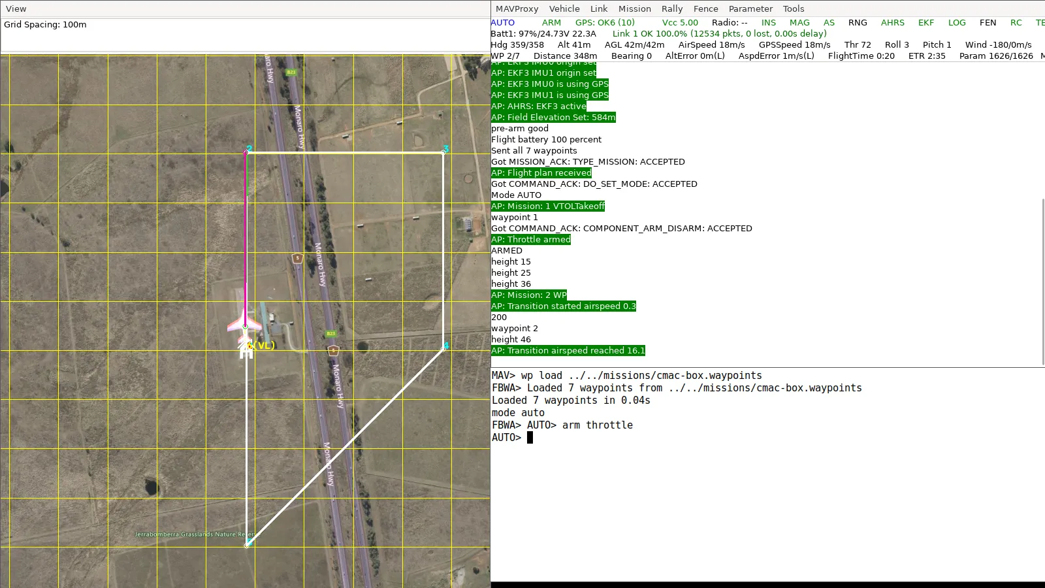The height and width of the screenshot is (588, 1045).
Task: Click the southernmost waypoint marker on the map
Action: (248, 543)
